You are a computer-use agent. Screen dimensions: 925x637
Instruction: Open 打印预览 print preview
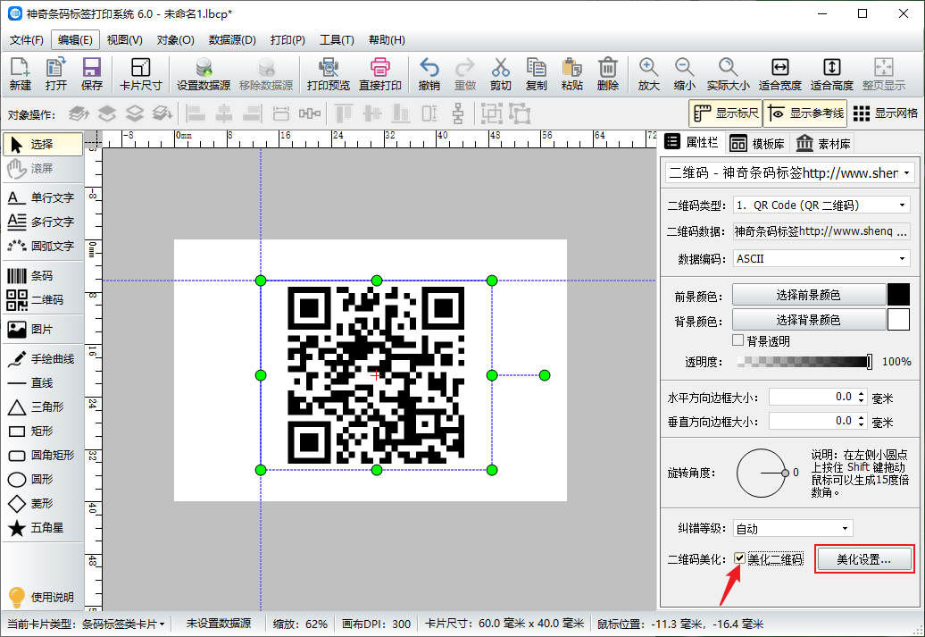328,74
